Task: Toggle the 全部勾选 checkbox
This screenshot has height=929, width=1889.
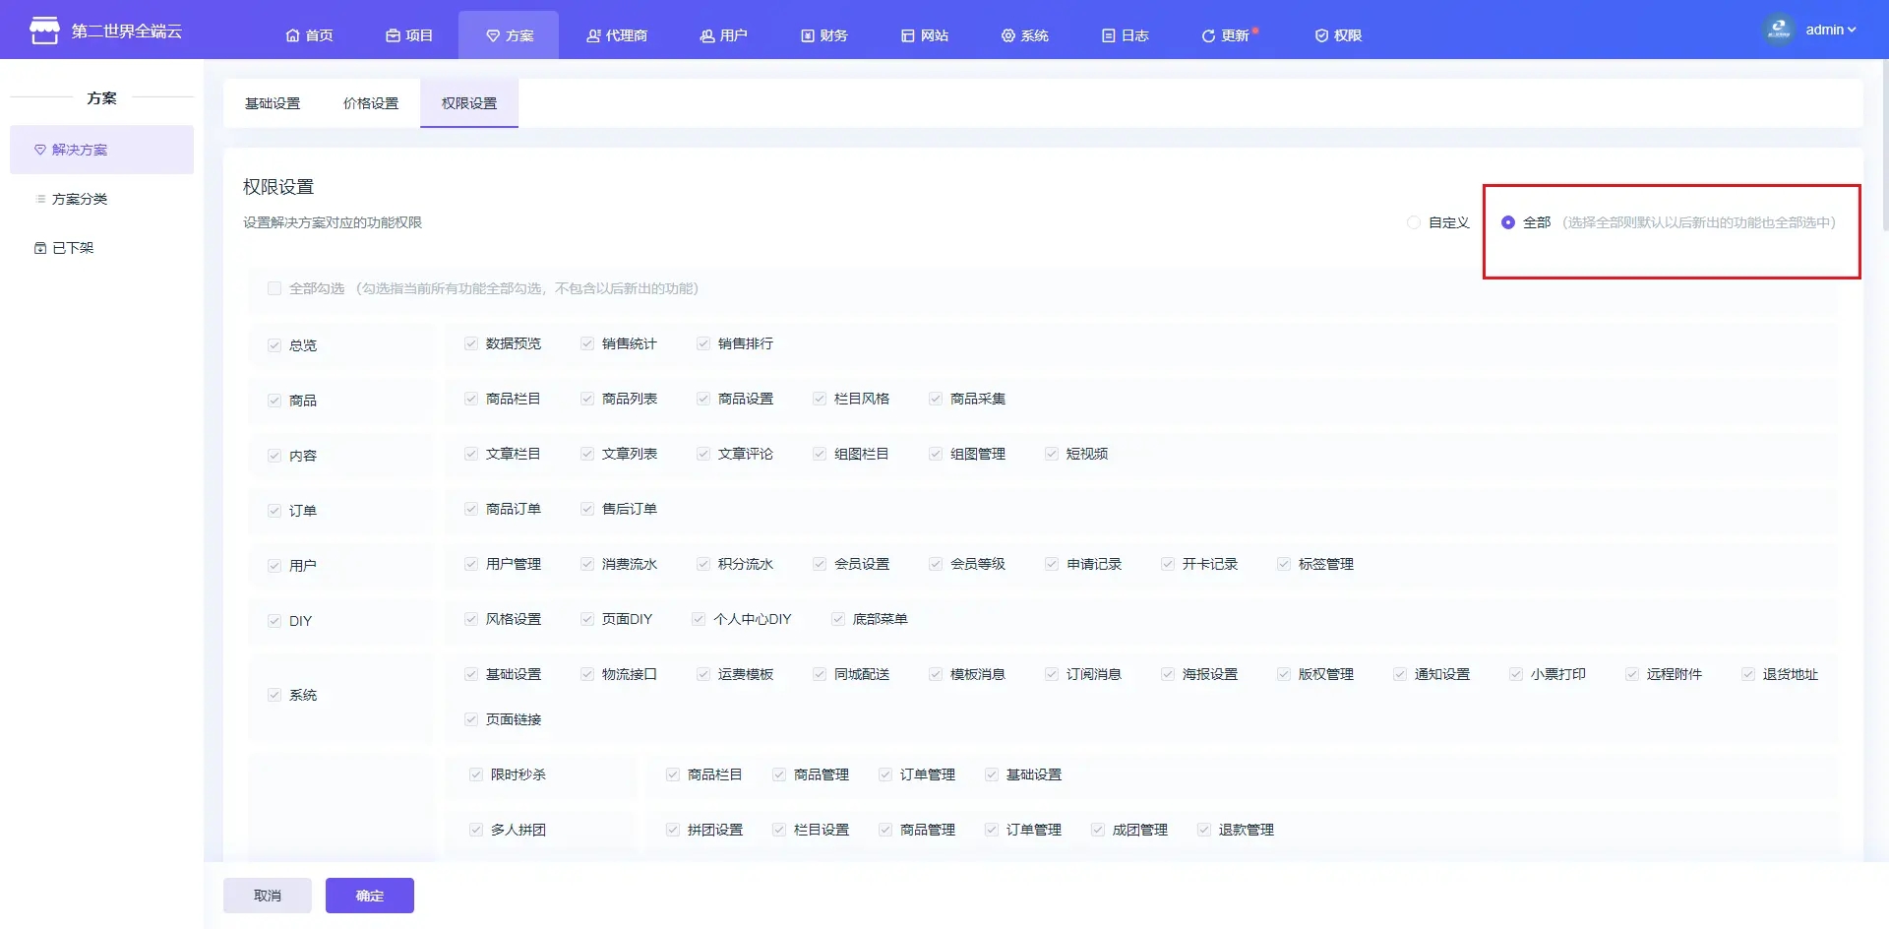Action: pyautogui.click(x=274, y=288)
